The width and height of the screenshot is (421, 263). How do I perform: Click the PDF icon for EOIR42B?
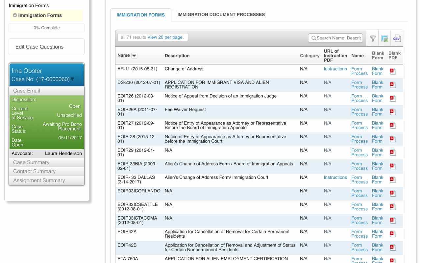click(392, 247)
